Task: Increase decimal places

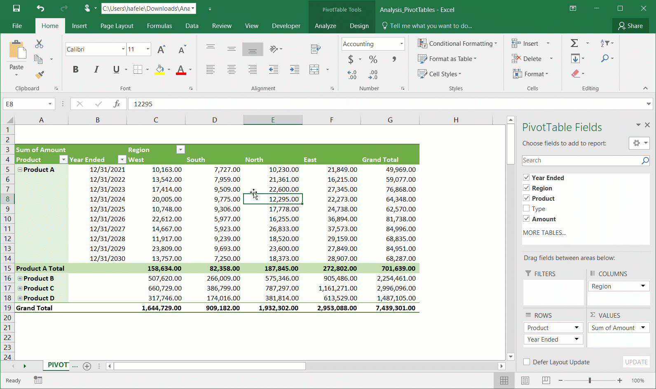Action: pos(352,75)
